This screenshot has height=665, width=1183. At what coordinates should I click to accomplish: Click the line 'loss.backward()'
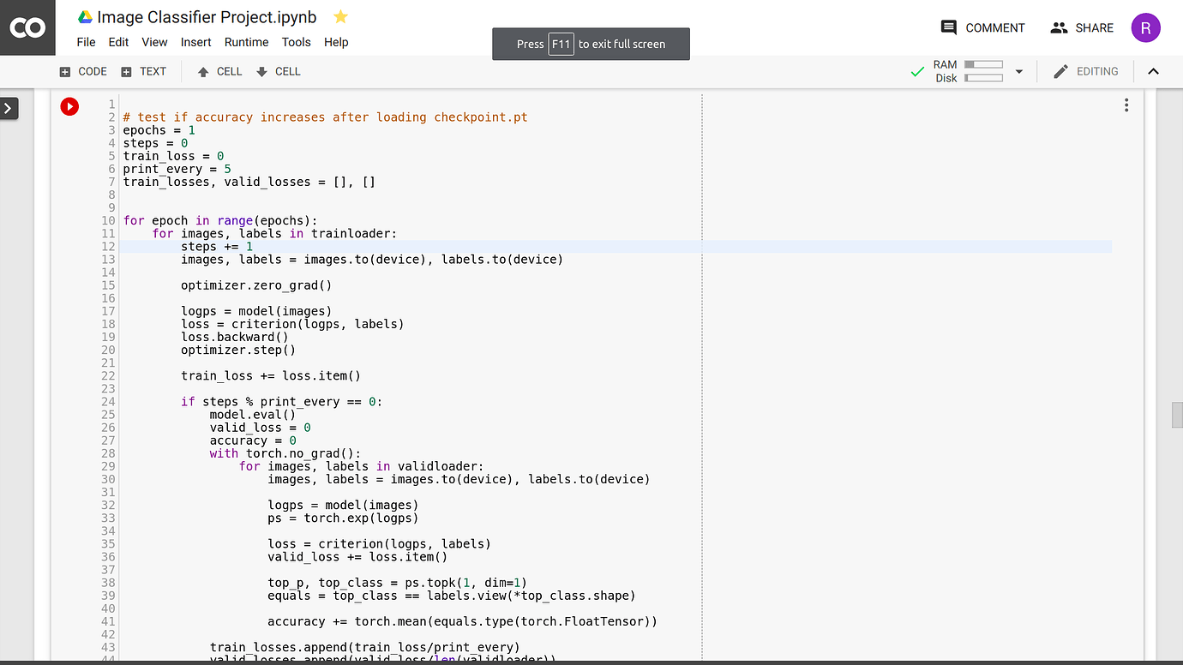[x=235, y=337]
